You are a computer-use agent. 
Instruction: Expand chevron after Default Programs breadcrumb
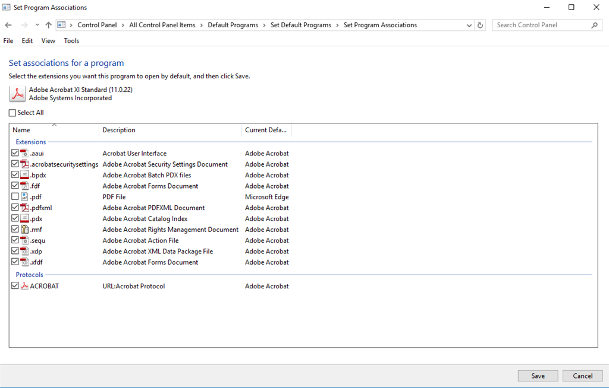click(x=265, y=25)
